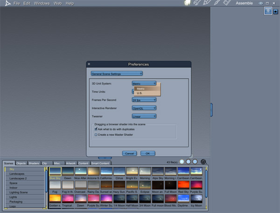Open the Web menu
This screenshot has width=280, height=213.
pos(57,3)
